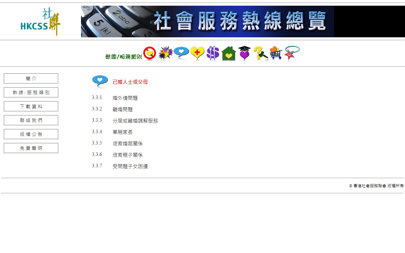Open the purple starburst category icon

[165, 53]
